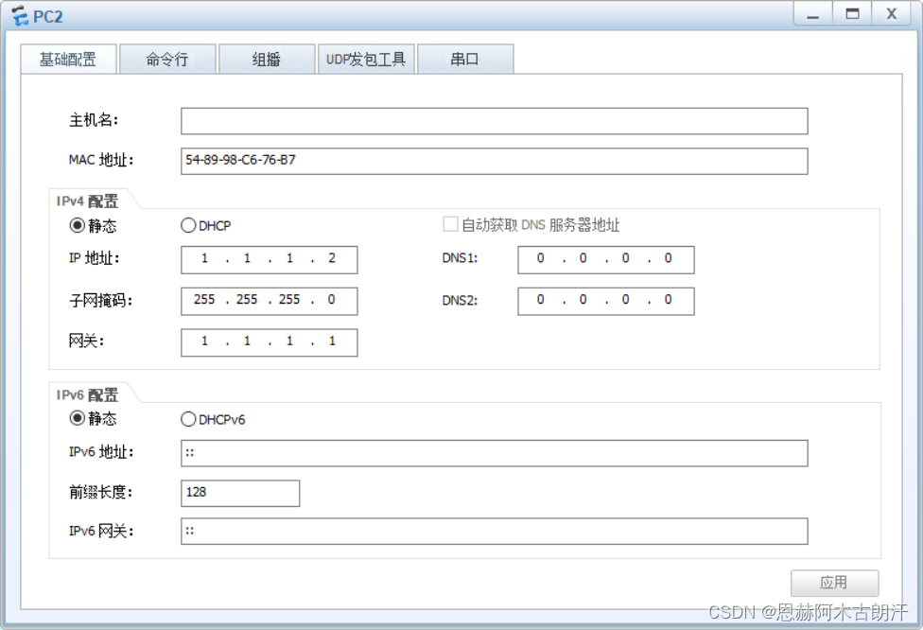This screenshot has height=630, width=923.
Task: Minimize the PC2 window
Action: pos(813,14)
